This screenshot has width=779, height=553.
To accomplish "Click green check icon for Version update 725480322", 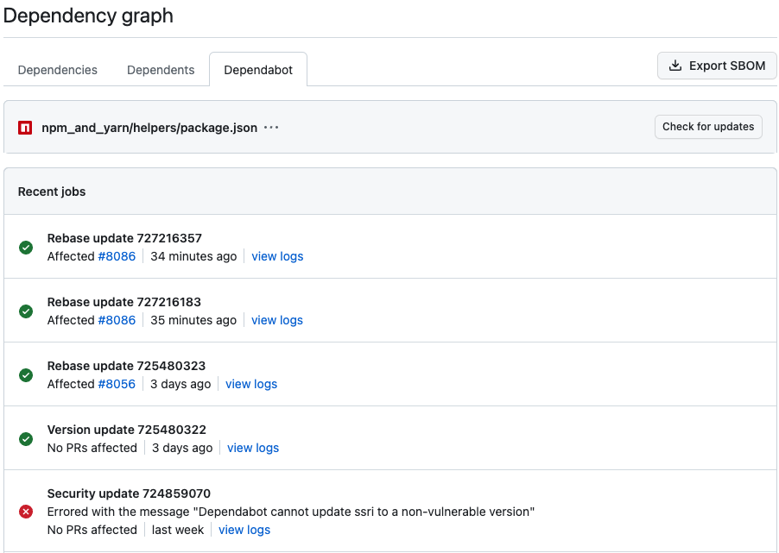I will [26, 439].
